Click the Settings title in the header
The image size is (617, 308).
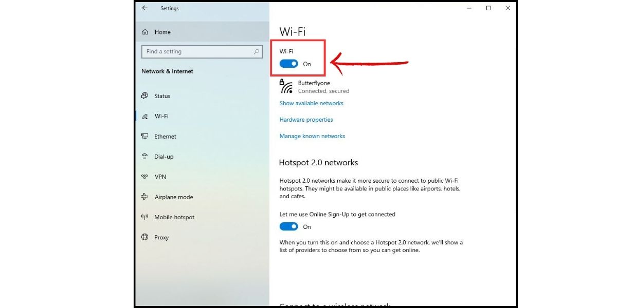coord(170,8)
